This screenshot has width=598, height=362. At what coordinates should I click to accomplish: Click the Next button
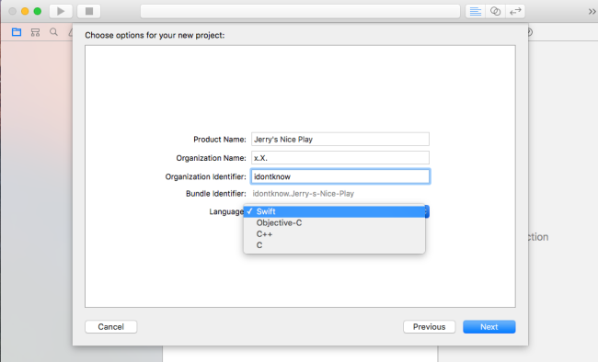(489, 327)
